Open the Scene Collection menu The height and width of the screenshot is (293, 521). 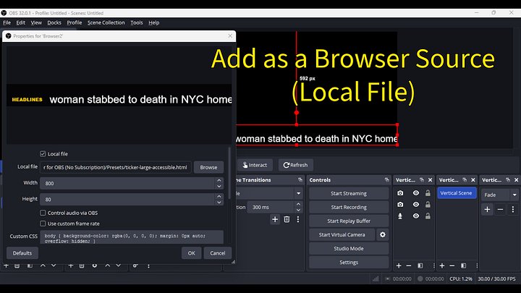pos(106,22)
